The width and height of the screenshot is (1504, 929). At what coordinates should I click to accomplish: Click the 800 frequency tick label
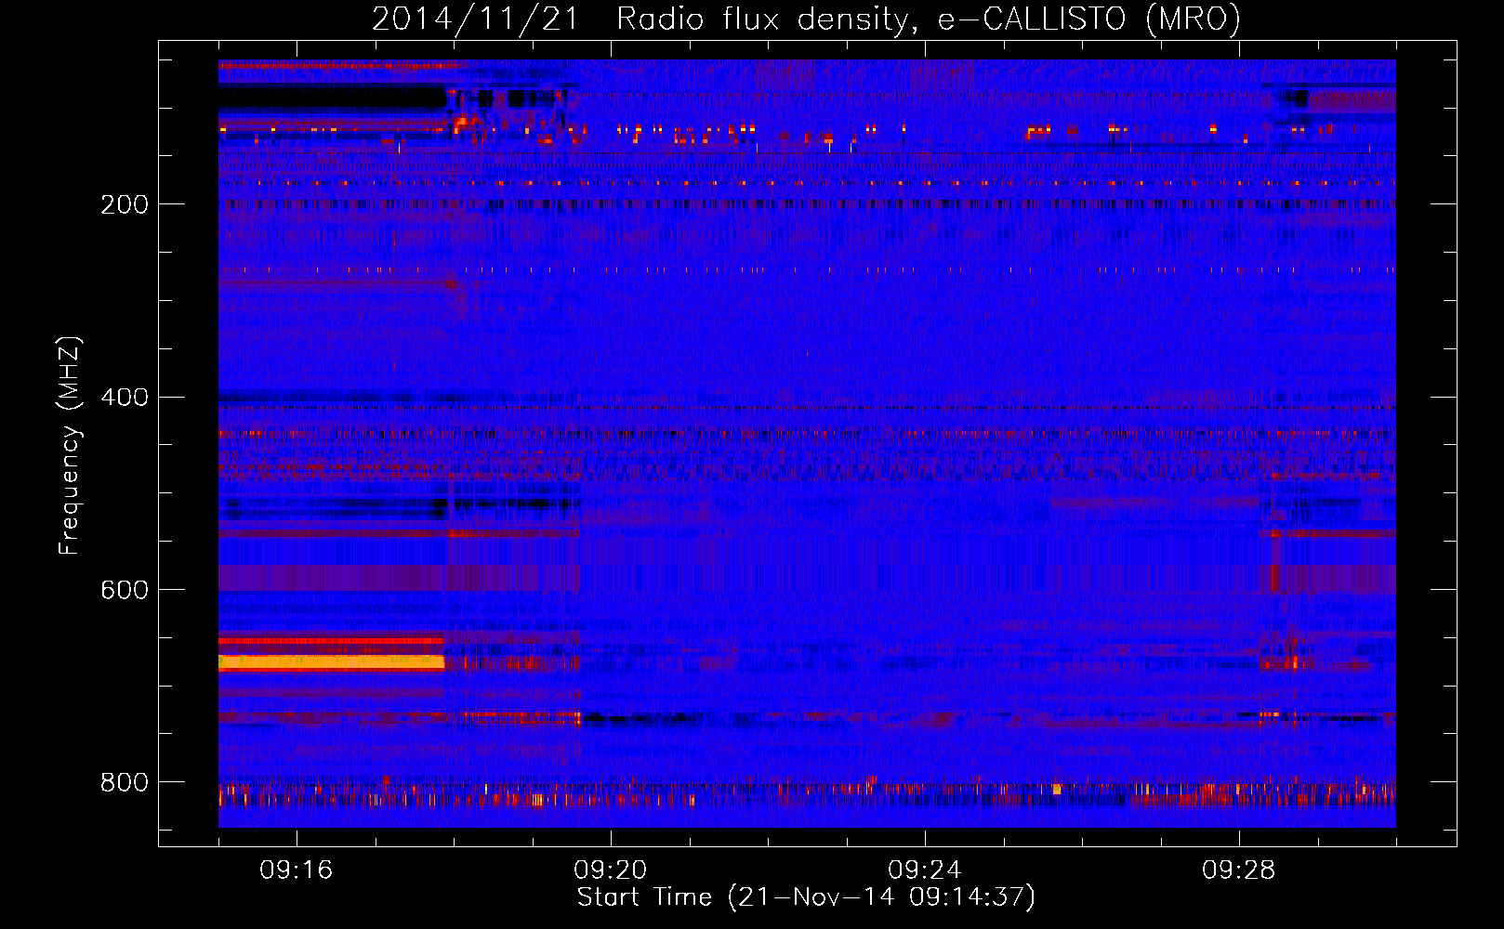pyautogui.click(x=125, y=782)
